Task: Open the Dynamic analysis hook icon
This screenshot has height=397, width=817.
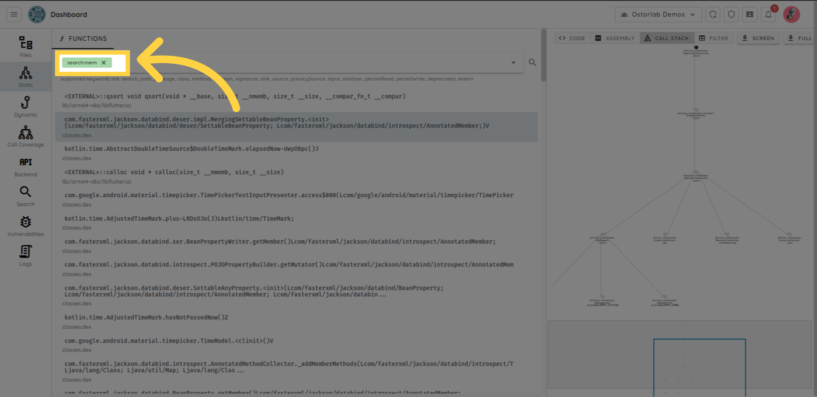Action: point(26,106)
